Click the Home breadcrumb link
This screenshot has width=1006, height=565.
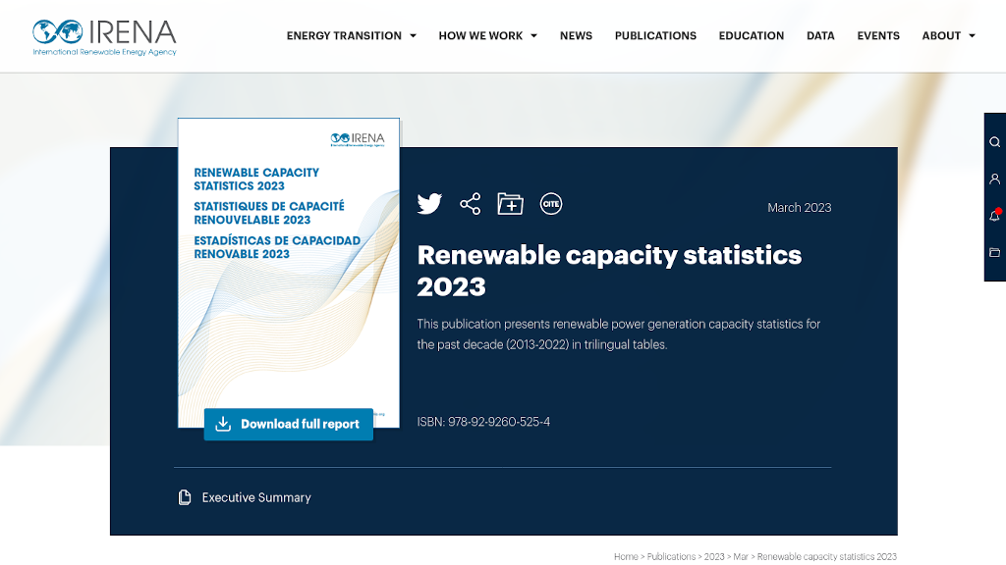pyautogui.click(x=626, y=556)
